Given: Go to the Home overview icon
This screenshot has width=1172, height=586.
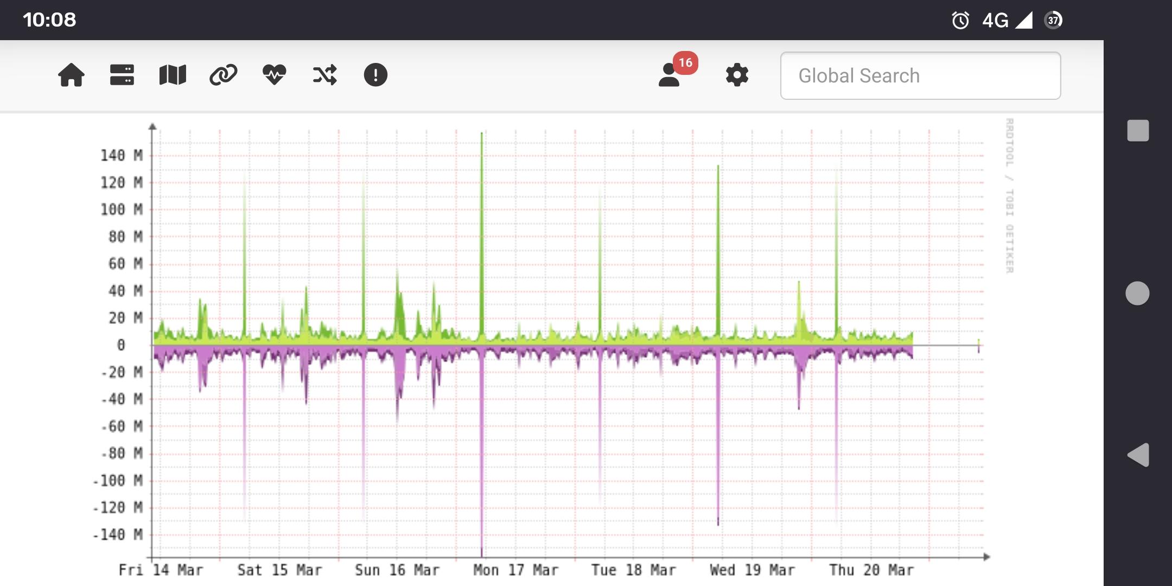Looking at the screenshot, I should click(x=71, y=75).
